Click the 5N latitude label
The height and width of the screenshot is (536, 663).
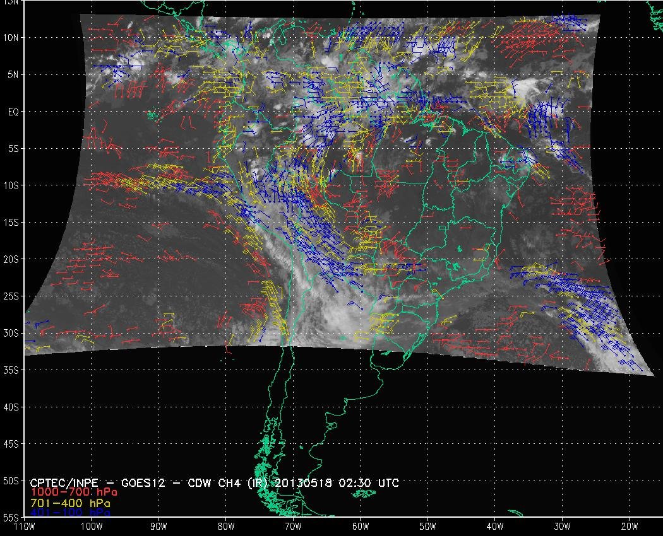pyautogui.click(x=13, y=75)
